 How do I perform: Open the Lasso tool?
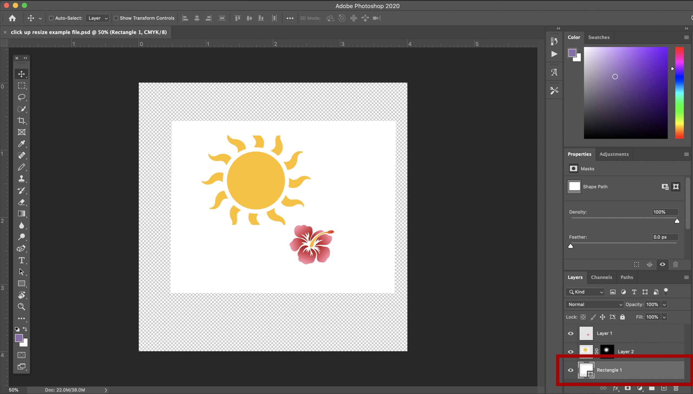coord(21,97)
